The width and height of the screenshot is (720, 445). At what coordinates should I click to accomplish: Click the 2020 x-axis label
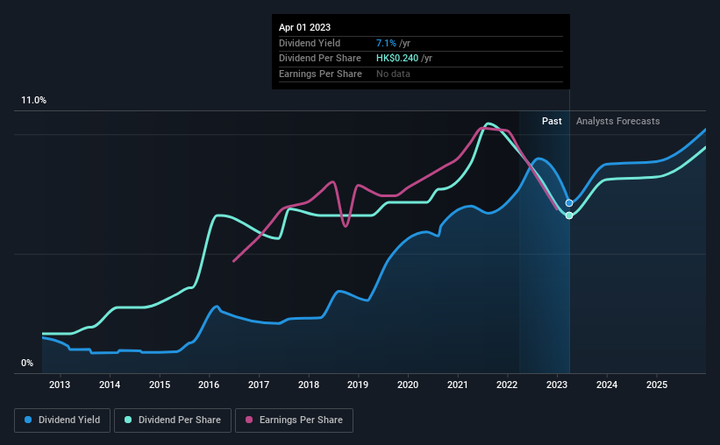click(x=408, y=385)
